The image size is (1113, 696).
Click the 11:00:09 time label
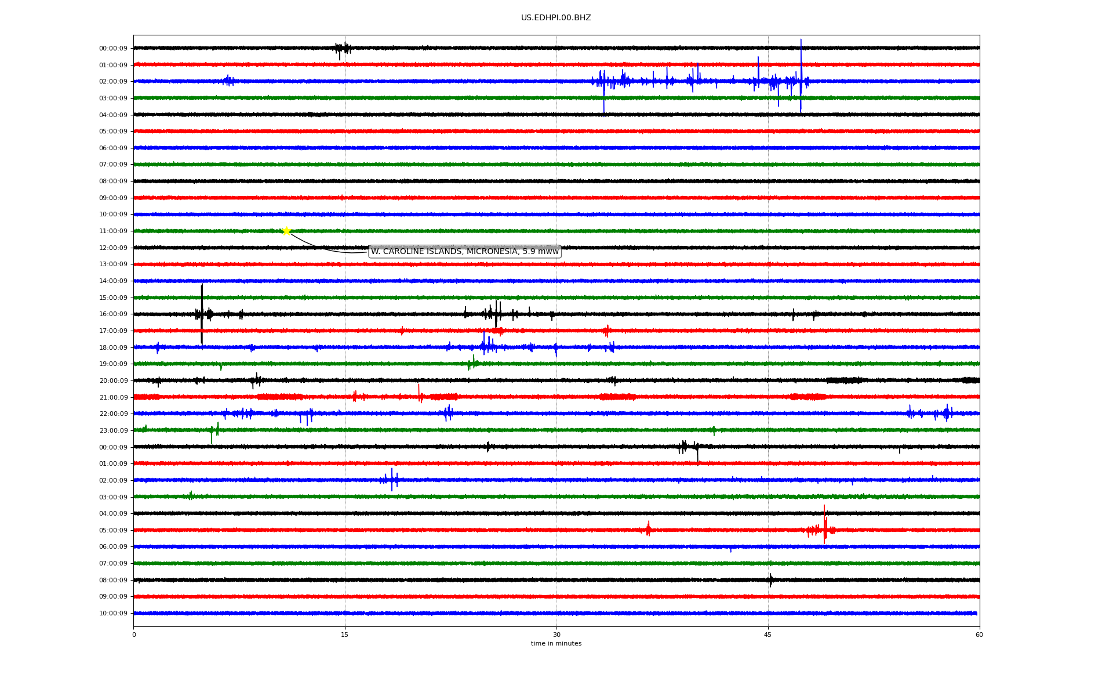tap(113, 231)
